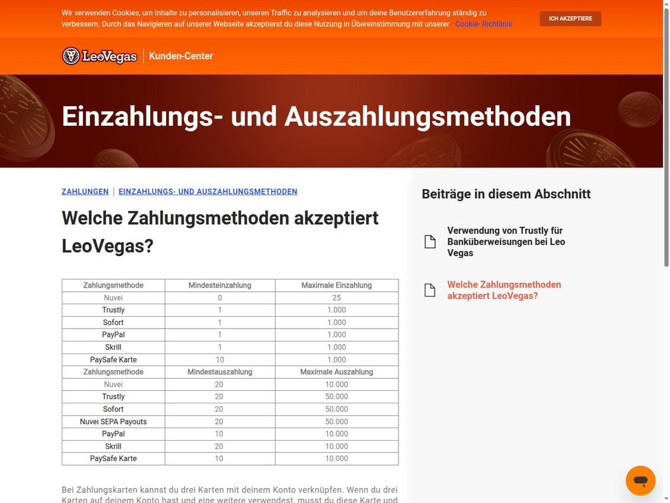Select the Maximale Einzahlung column header
Screen dimensions: 670x503
(x=336, y=285)
